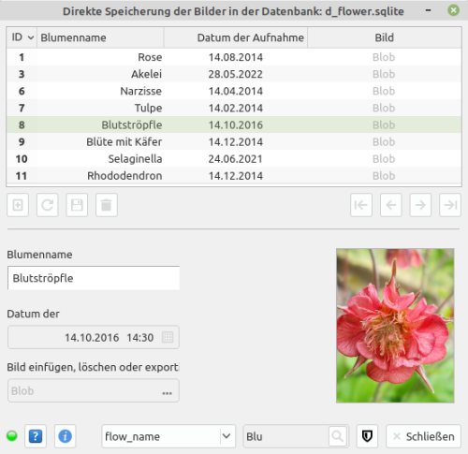The image size is (468, 454).
Task: Click the Blumenname column header
Action: coord(100,37)
